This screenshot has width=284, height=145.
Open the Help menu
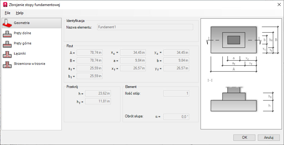(x=20, y=13)
